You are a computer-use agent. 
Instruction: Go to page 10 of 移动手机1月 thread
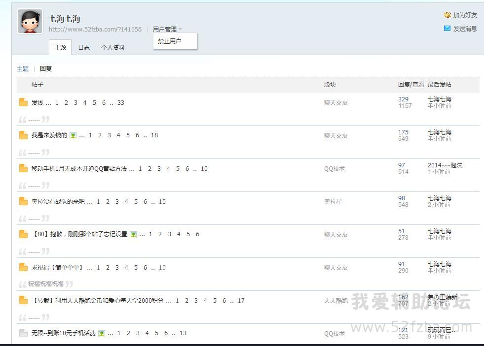point(204,169)
